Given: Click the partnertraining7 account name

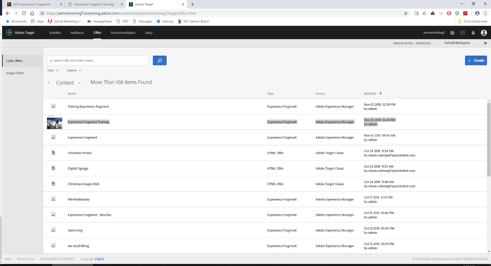Looking at the screenshot, I should pyautogui.click(x=434, y=33).
